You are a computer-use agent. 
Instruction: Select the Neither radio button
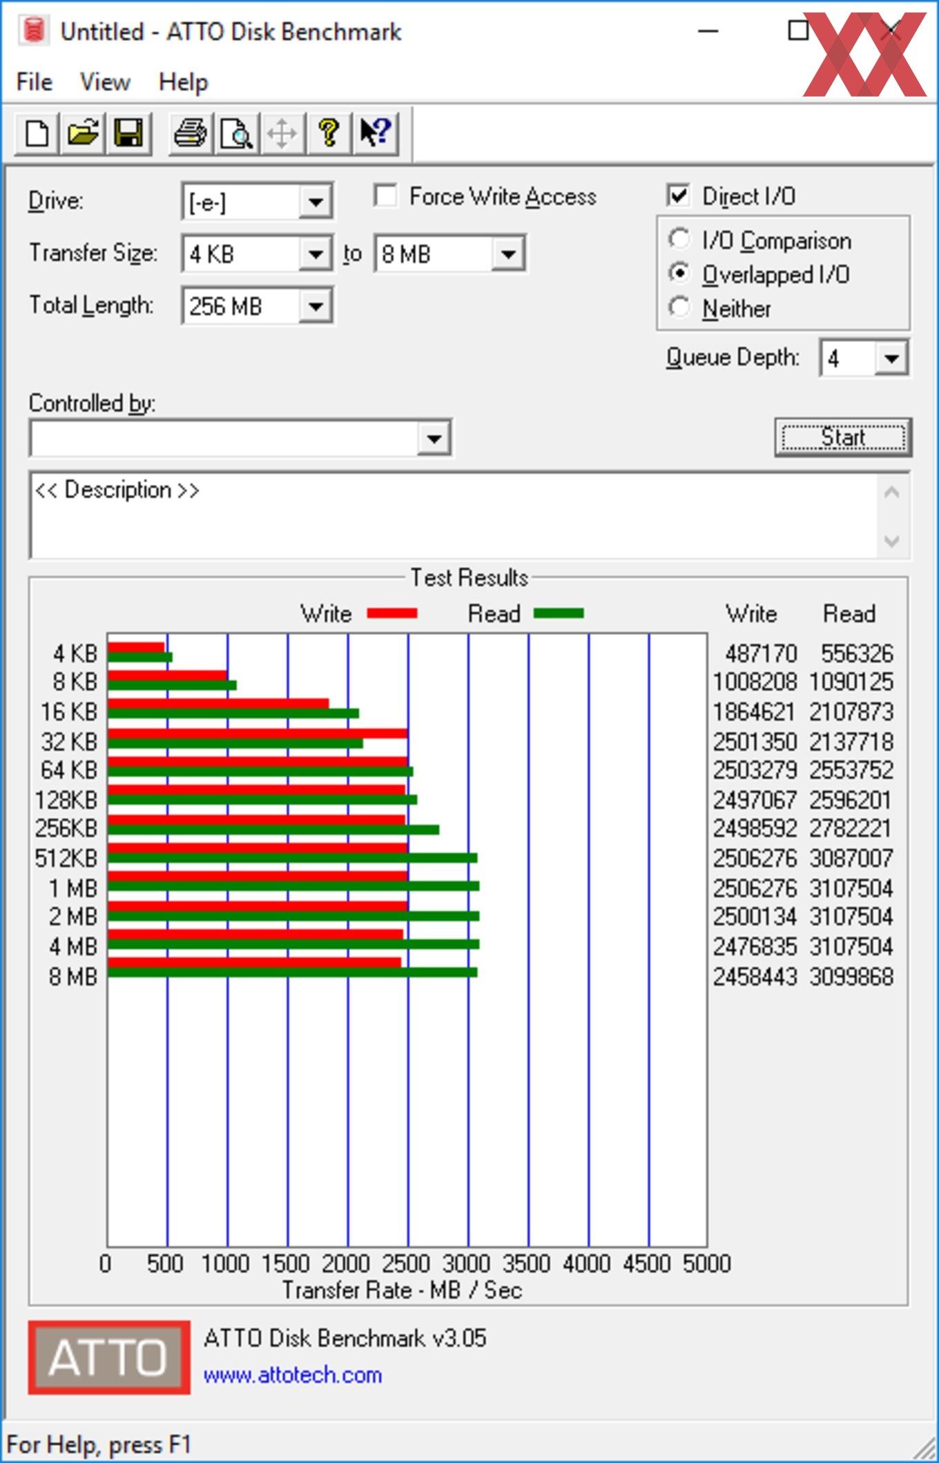coord(679,307)
